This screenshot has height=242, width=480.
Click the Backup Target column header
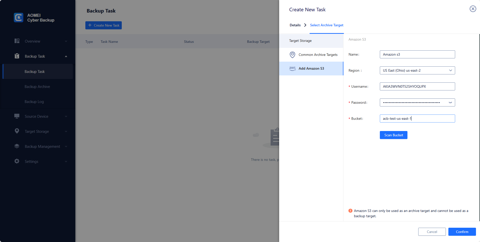coord(258,42)
